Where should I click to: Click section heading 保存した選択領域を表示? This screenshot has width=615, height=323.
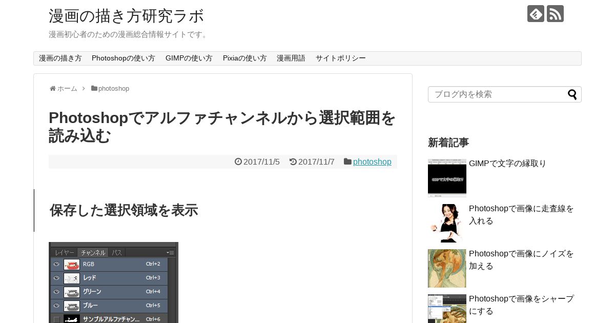coord(124,210)
